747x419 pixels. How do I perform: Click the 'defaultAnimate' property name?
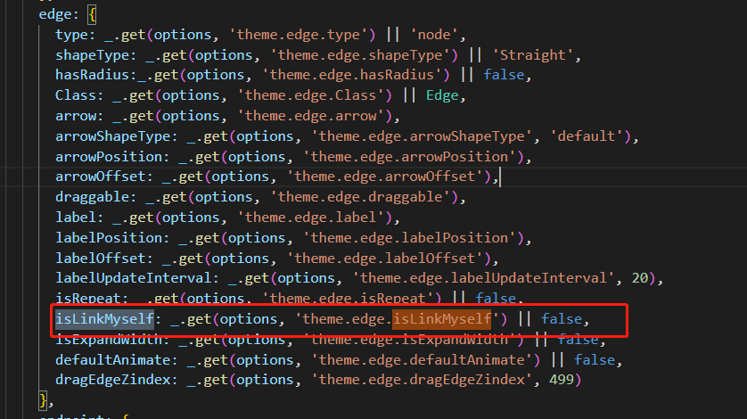point(112,360)
